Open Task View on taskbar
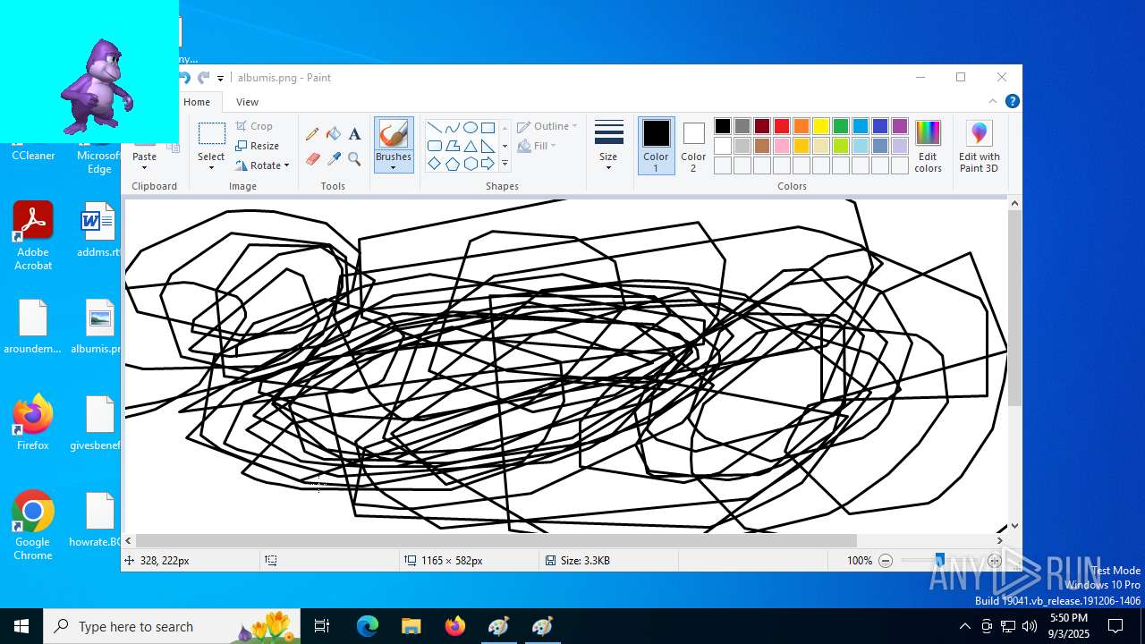This screenshot has width=1145, height=644. pos(322,626)
